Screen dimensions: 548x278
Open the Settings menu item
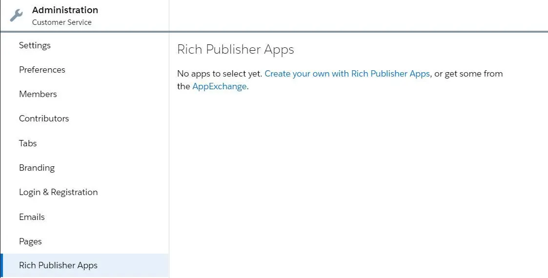coord(35,45)
